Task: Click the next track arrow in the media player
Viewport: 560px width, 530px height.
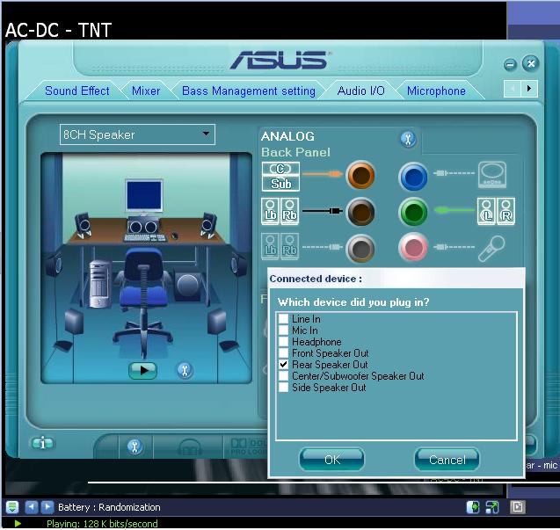Action: click(x=47, y=507)
